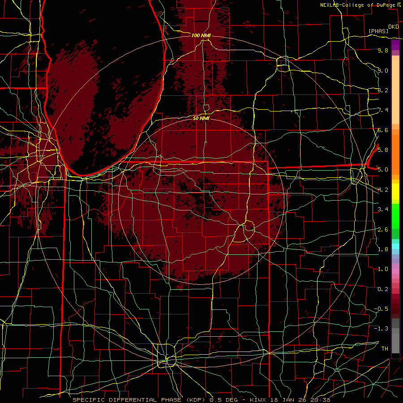The height and width of the screenshot is (403, 403).
Task: Click the -0.5 legend value
Action: (381, 309)
